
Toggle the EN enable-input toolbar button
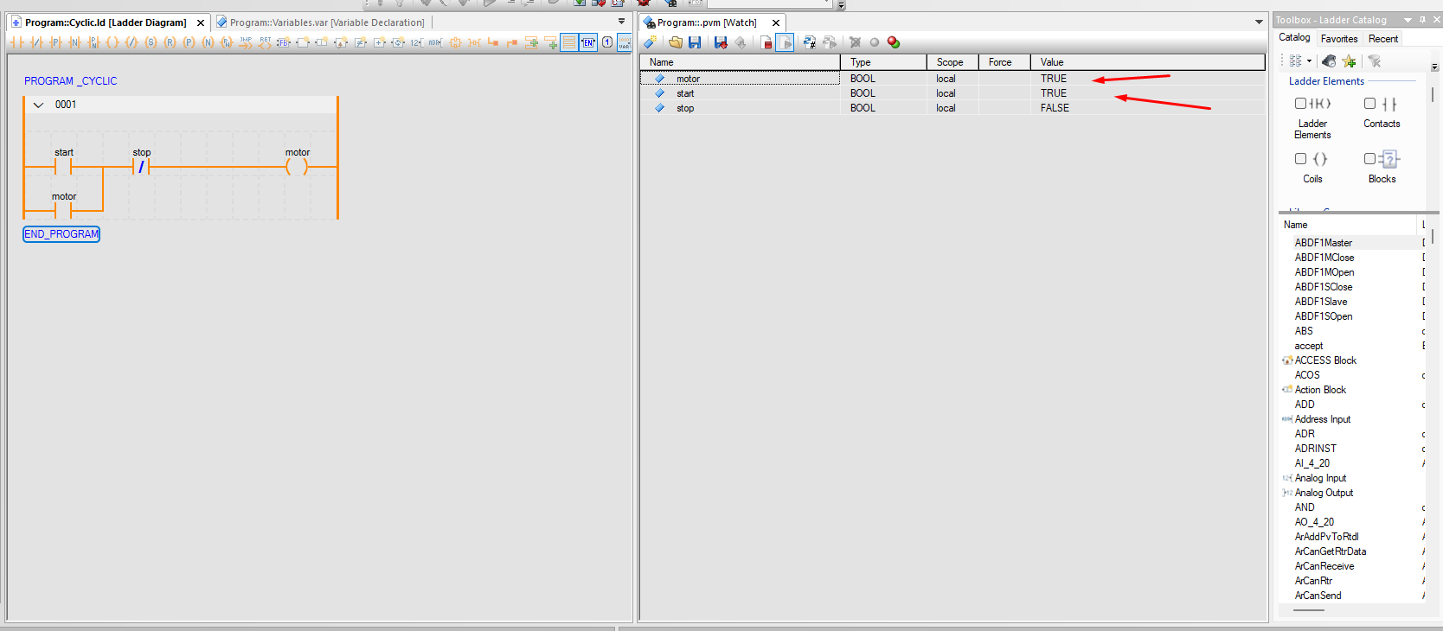coord(588,42)
